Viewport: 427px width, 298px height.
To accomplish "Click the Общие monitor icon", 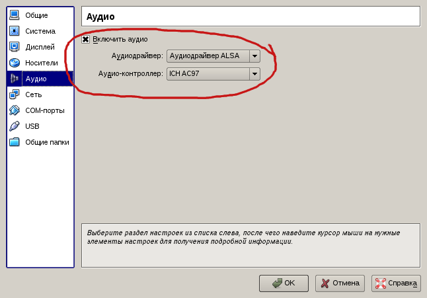I will click(15, 15).
